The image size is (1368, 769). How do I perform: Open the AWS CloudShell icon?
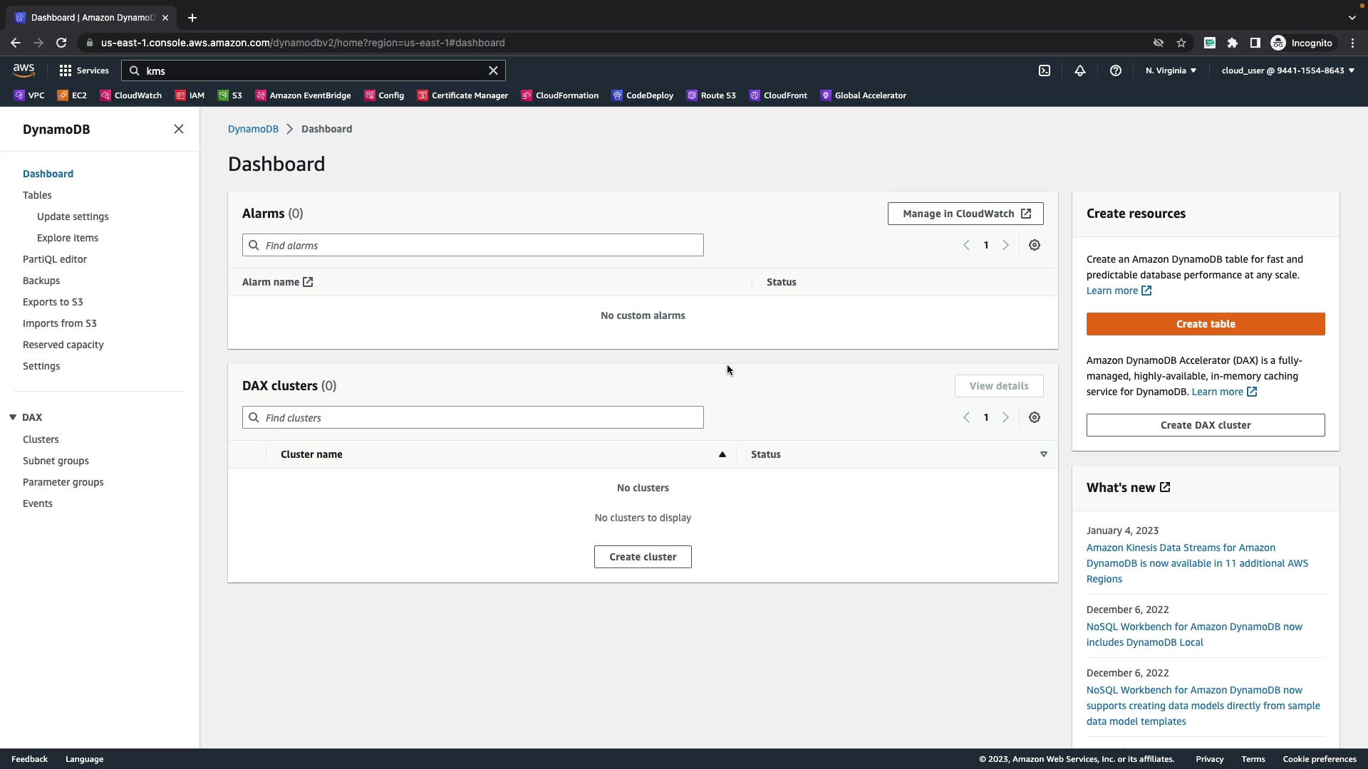(x=1045, y=70)
